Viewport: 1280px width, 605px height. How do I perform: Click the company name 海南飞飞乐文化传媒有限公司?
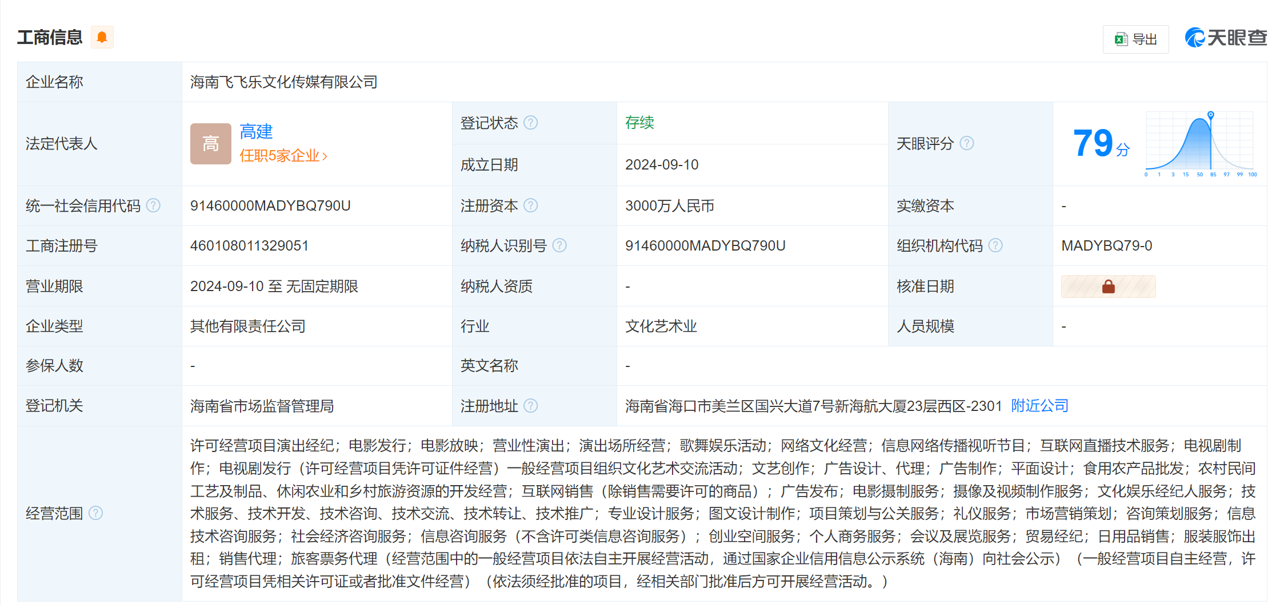coord(284,82)
